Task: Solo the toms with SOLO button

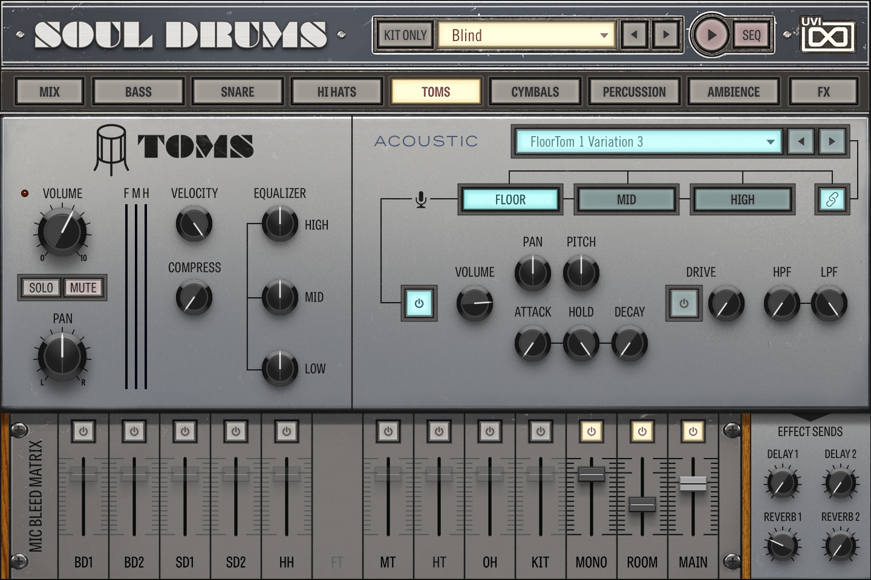Action: tap(41, 288)
